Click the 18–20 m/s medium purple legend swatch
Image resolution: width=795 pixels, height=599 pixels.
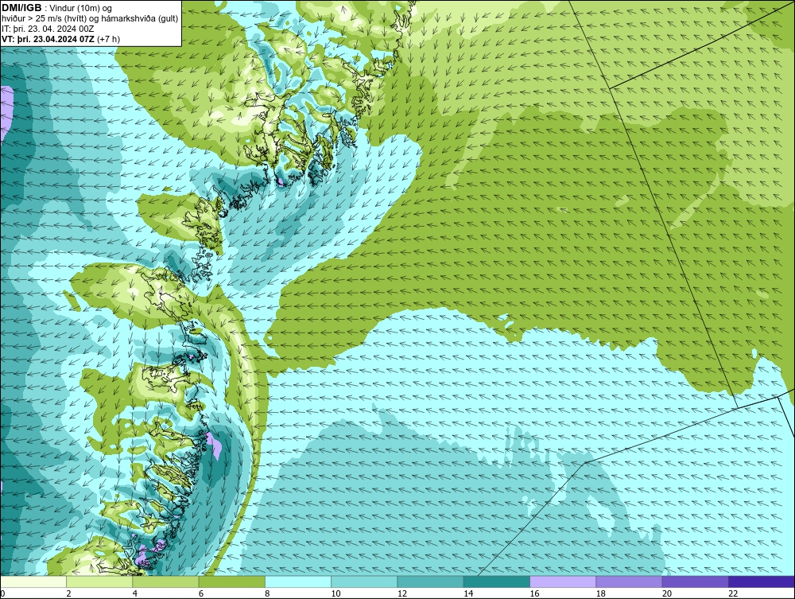[x=629, y=581]
